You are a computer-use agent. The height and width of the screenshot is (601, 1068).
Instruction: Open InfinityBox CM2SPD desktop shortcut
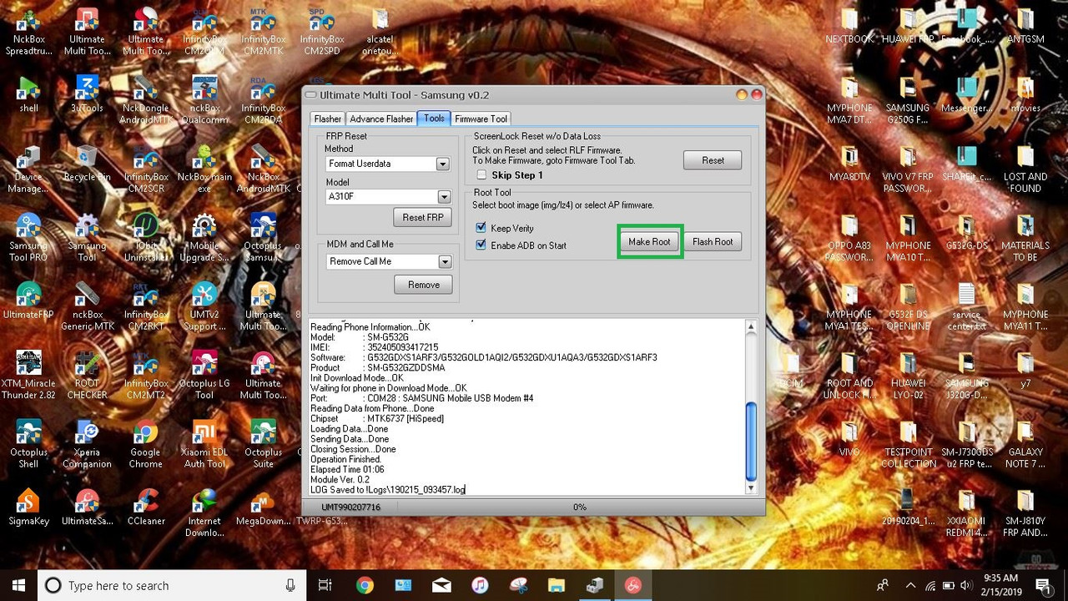321,32
